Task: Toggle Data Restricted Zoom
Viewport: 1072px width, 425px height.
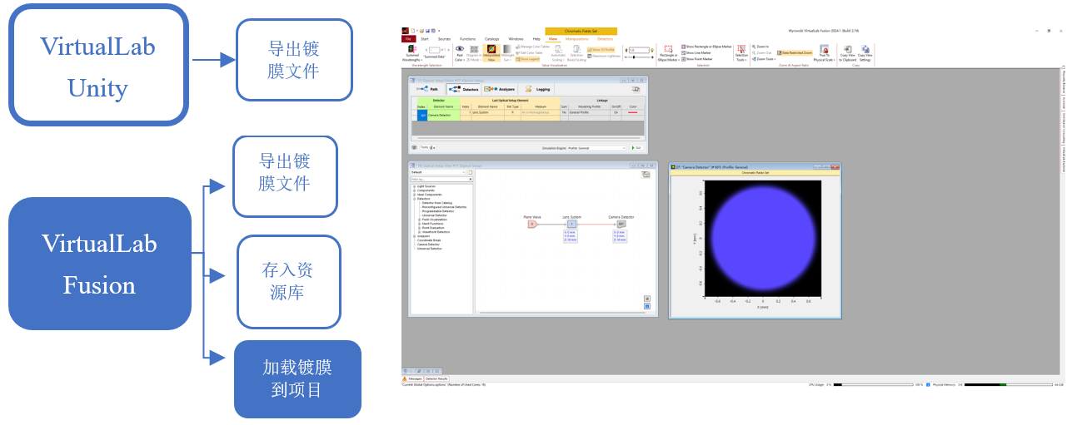Action: pos(795,52)
